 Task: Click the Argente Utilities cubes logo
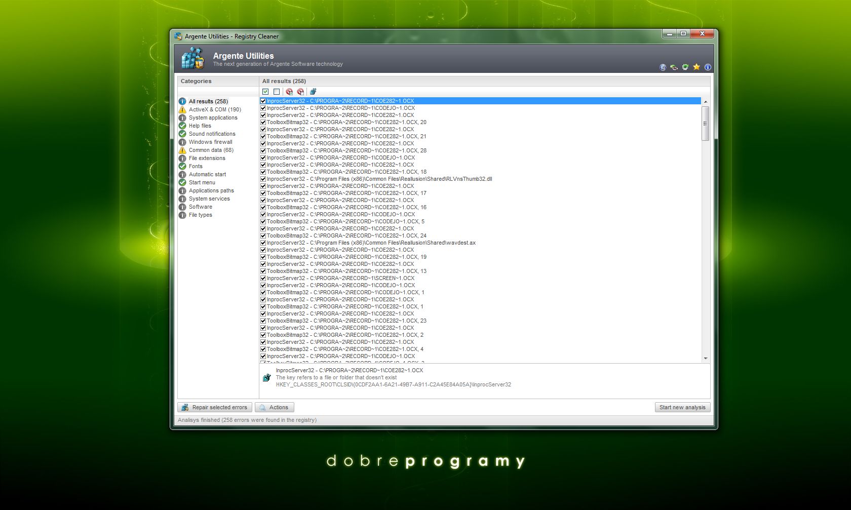coord(193,58)
